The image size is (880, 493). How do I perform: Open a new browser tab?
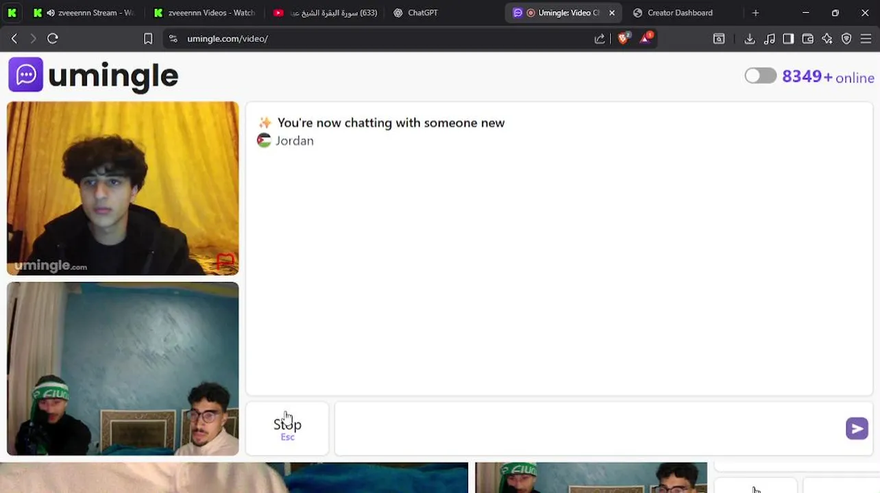755,12
